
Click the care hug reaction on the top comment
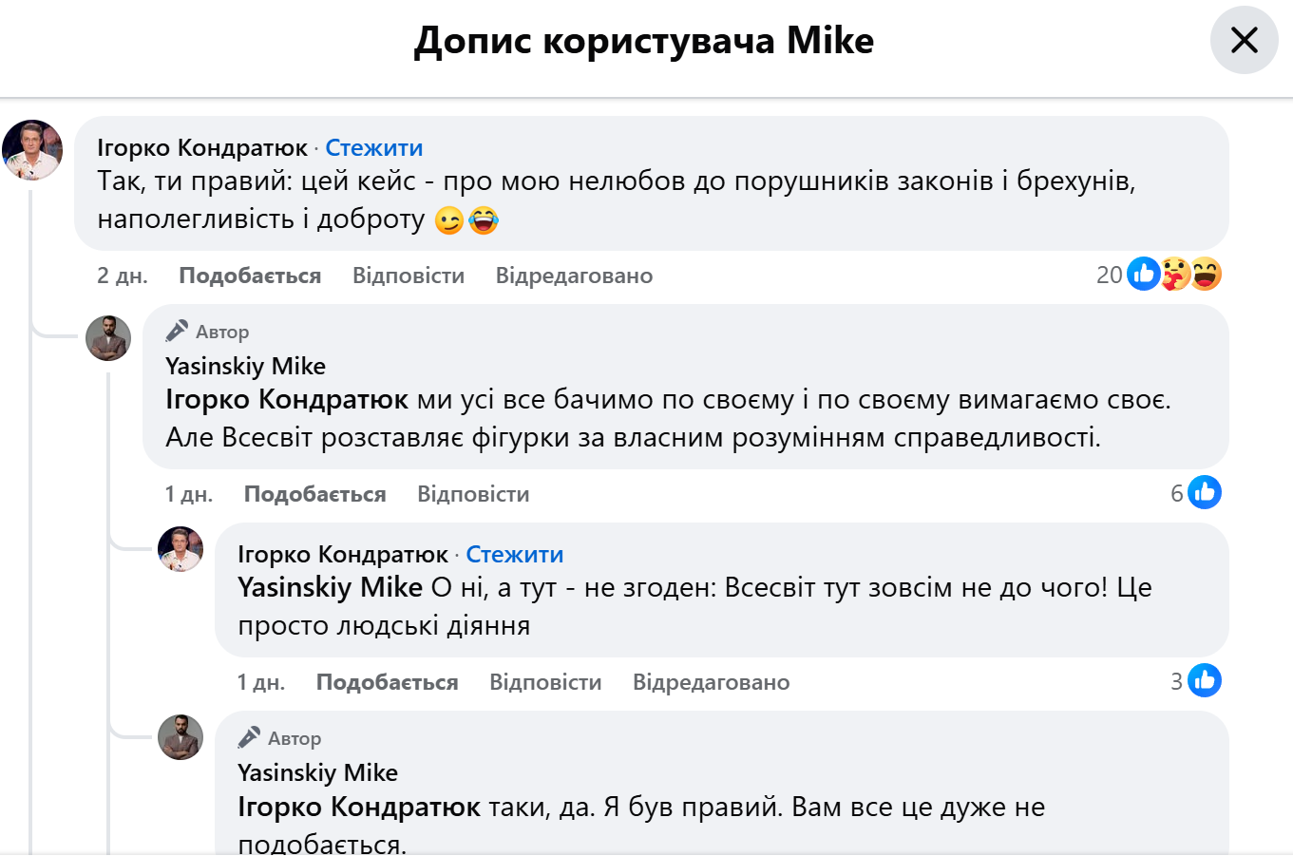click(x=1175, y=275)
